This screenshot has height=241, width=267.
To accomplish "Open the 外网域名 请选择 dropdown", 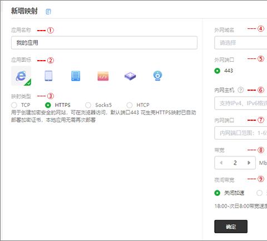I will point(241,43).
